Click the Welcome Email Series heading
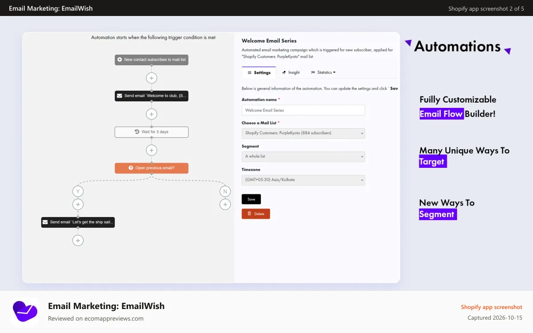 coord(269,41)
